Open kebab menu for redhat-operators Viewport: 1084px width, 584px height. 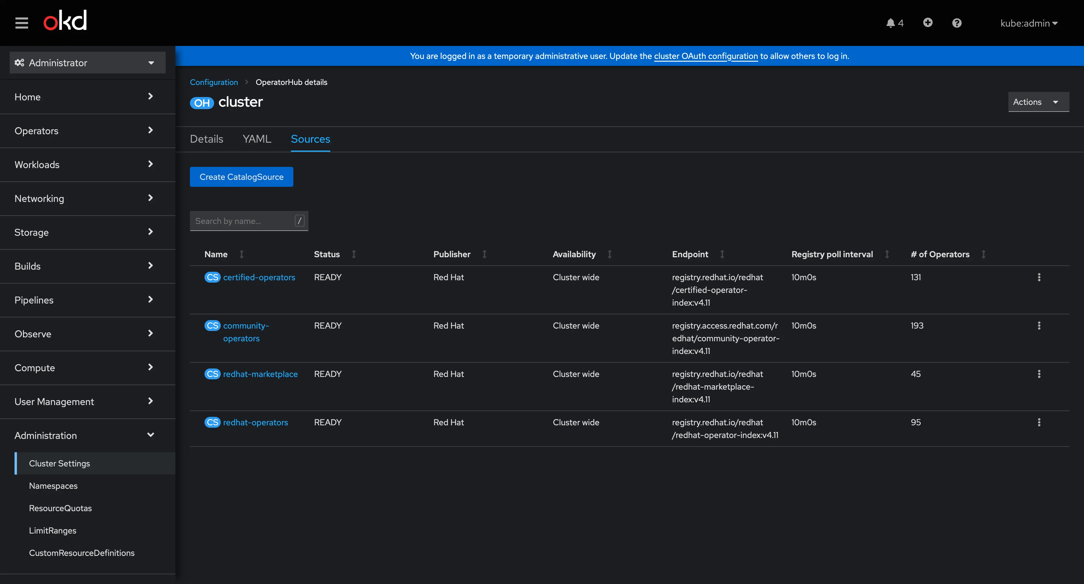(1039, 422)
